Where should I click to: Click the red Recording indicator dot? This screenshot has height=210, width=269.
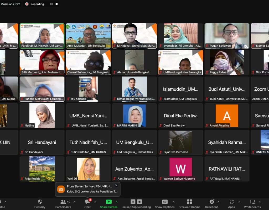coord(27,4)
